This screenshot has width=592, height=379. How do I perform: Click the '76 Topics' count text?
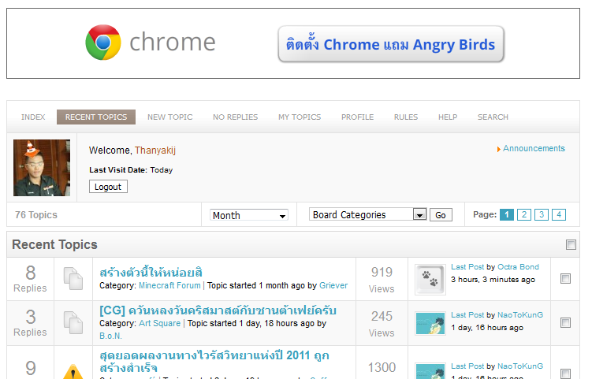(36, 215)
